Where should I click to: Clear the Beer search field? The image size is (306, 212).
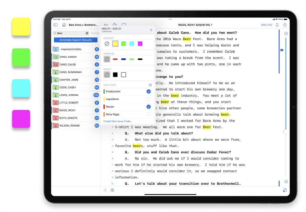pos(87,33)
